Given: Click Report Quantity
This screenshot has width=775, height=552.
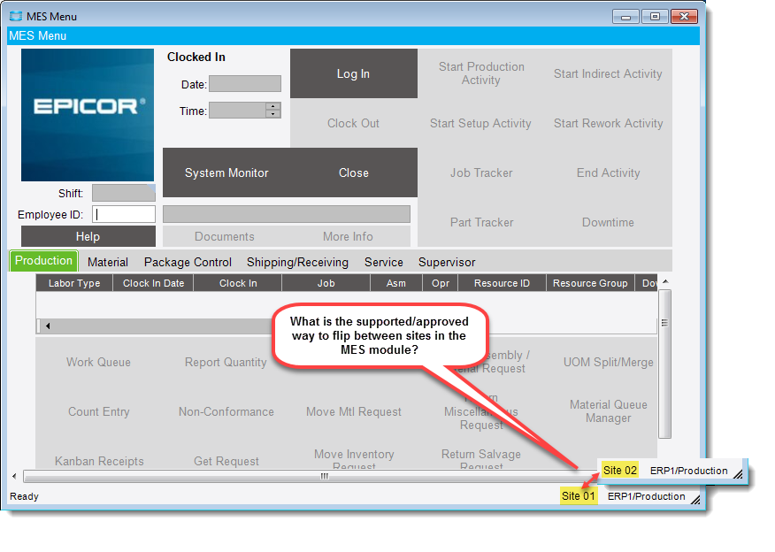Looking at the screenshot, I should click(226, 362).
